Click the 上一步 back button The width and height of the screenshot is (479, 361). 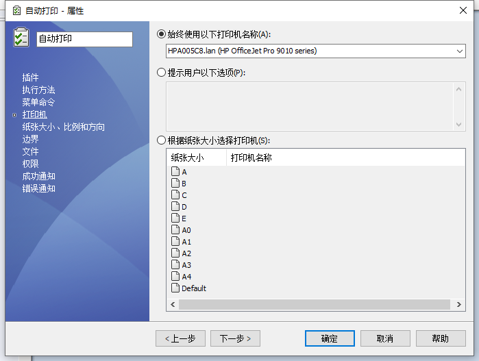coord(180,338)
